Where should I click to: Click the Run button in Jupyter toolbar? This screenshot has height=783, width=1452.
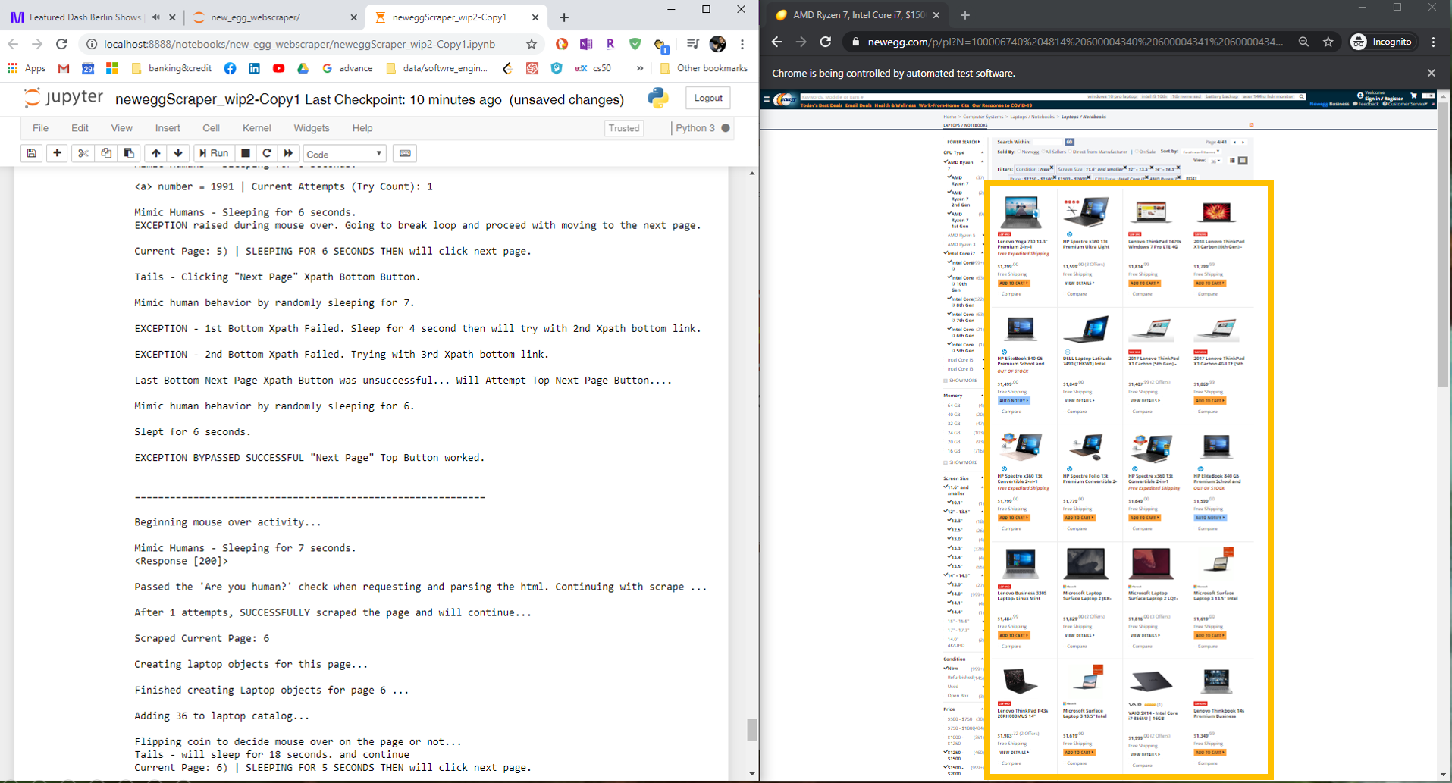[x=214, y=153]
